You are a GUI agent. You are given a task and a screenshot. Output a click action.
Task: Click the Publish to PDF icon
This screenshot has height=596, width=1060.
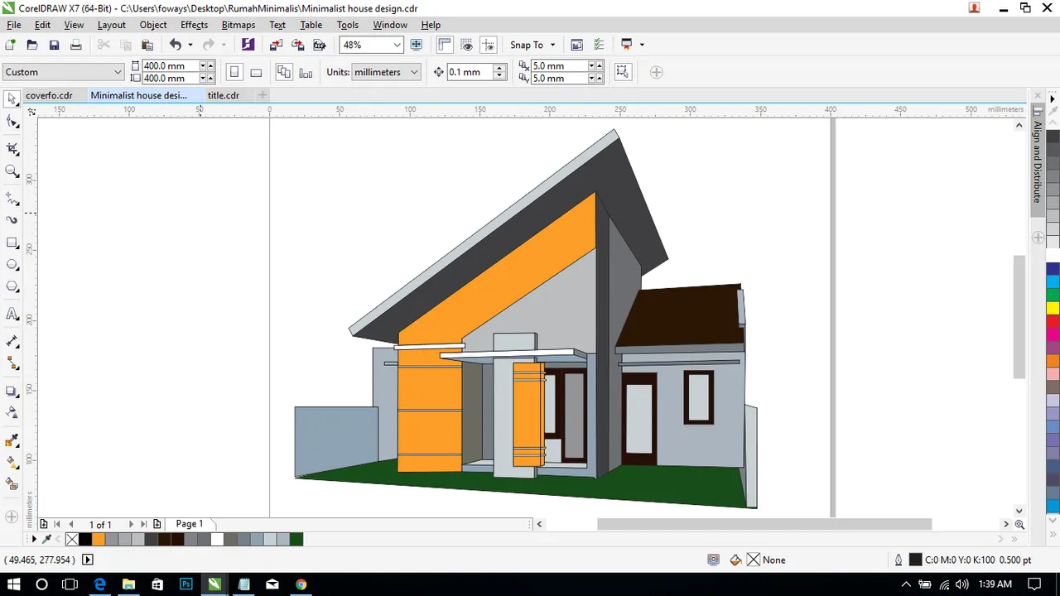[x=319, y=45]
